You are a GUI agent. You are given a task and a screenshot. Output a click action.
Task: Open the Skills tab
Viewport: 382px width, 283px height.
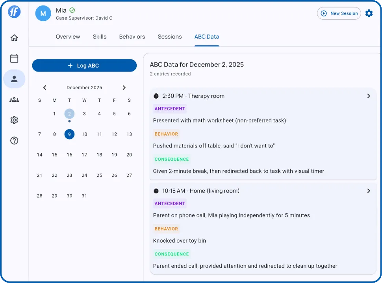click(x=99, y=37)
